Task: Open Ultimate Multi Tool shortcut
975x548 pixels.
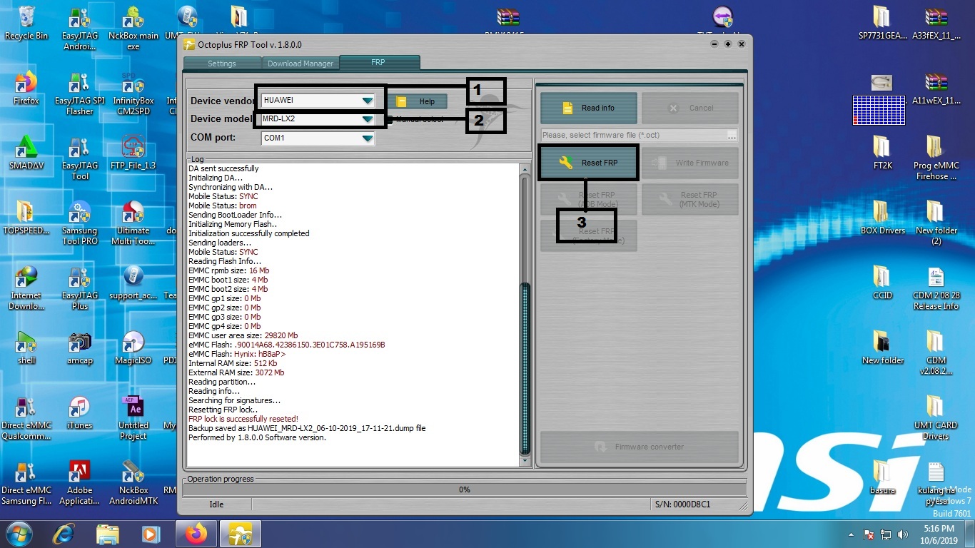Action: tap(133, 223)
